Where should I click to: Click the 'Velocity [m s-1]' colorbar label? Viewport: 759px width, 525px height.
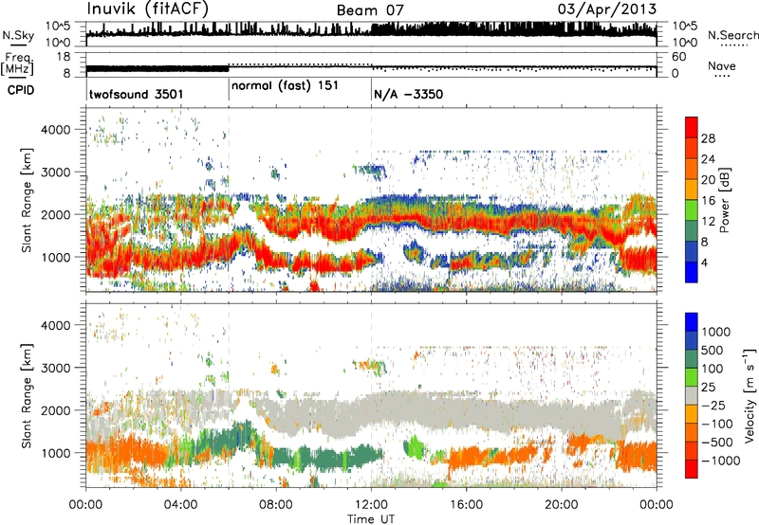750,395
